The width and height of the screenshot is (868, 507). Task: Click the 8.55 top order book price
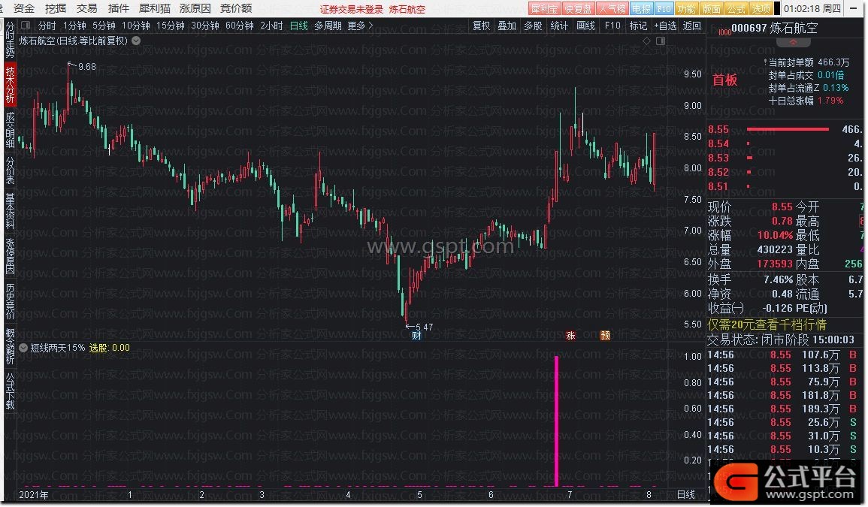tap(718, 129)
